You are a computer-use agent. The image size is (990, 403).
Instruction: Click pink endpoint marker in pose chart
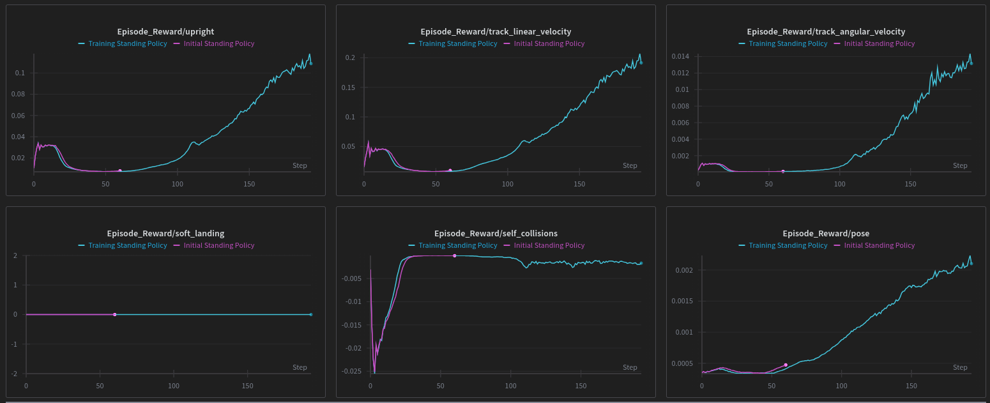(786, 365)
